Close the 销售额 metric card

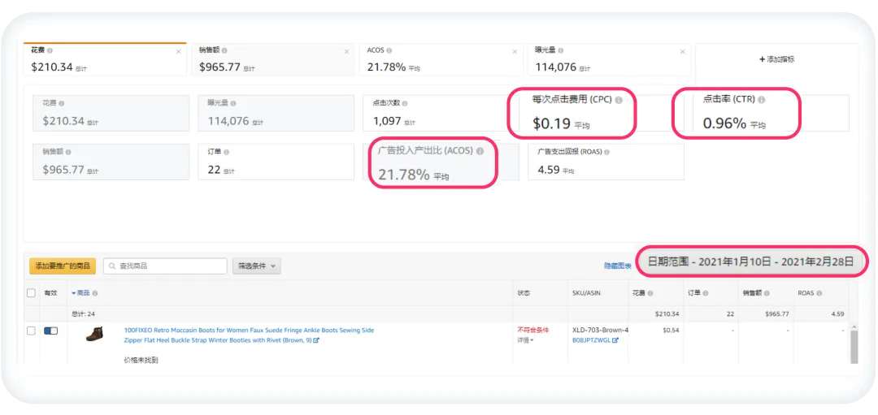click(346, 52)
